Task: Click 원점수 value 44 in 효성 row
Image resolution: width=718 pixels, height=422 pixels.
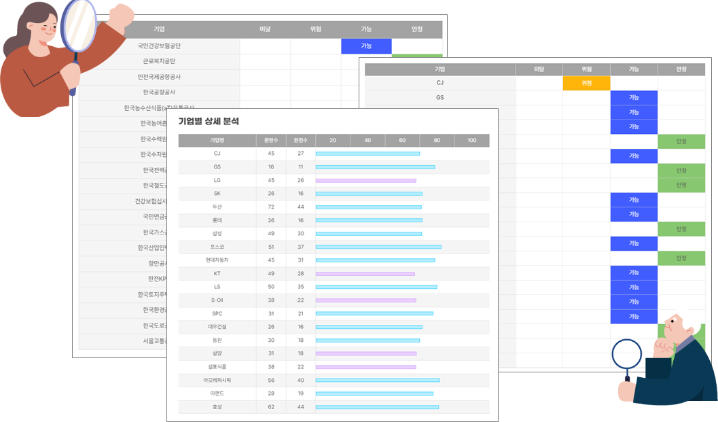Action: (300, 407)
